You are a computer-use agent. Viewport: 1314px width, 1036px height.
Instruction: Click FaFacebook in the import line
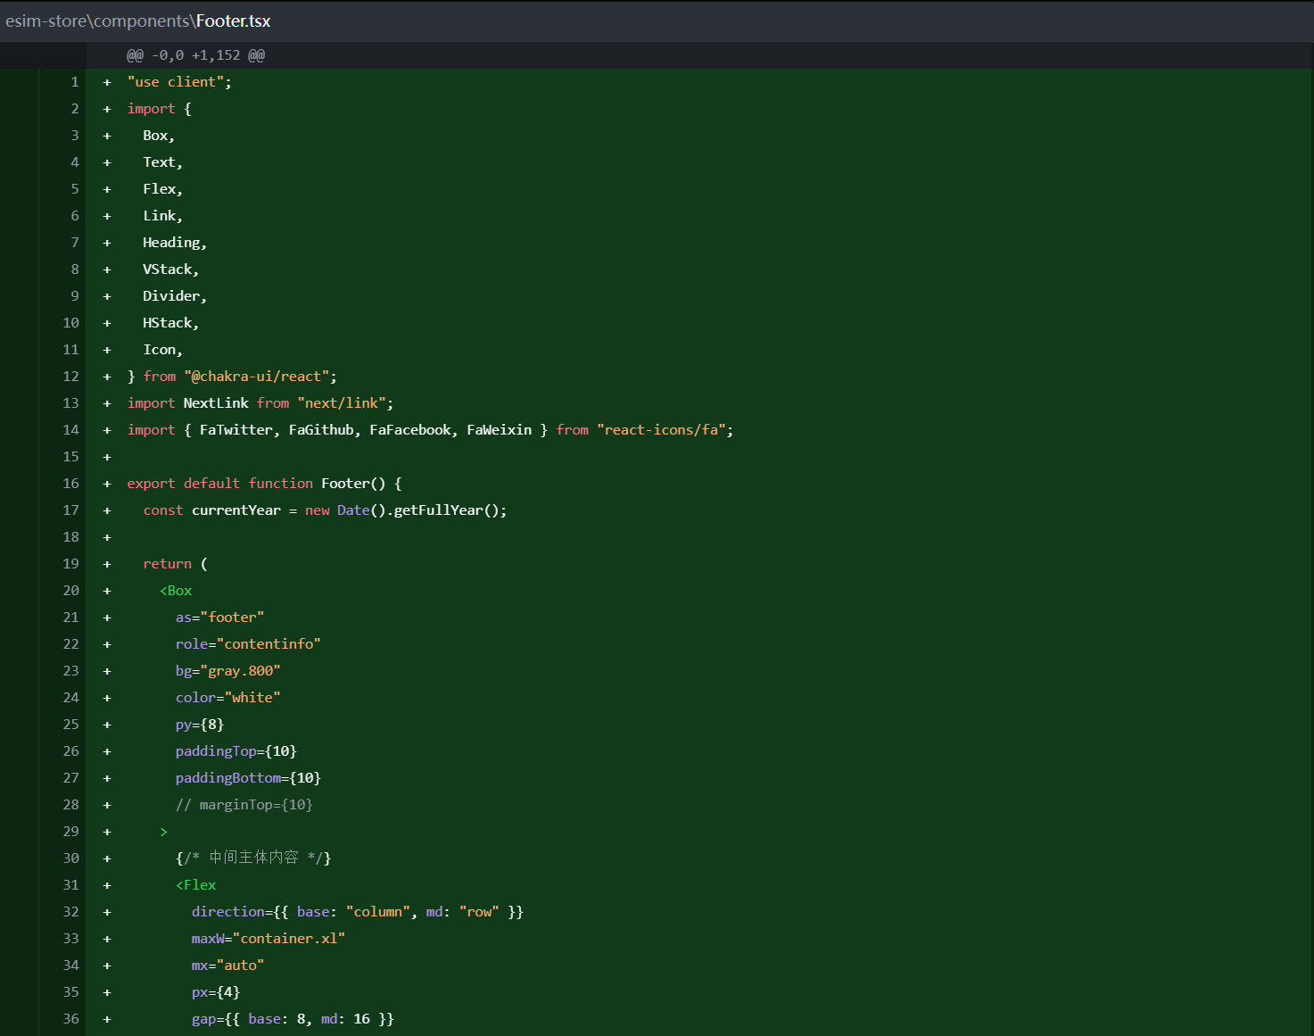[x=410, y=430]
